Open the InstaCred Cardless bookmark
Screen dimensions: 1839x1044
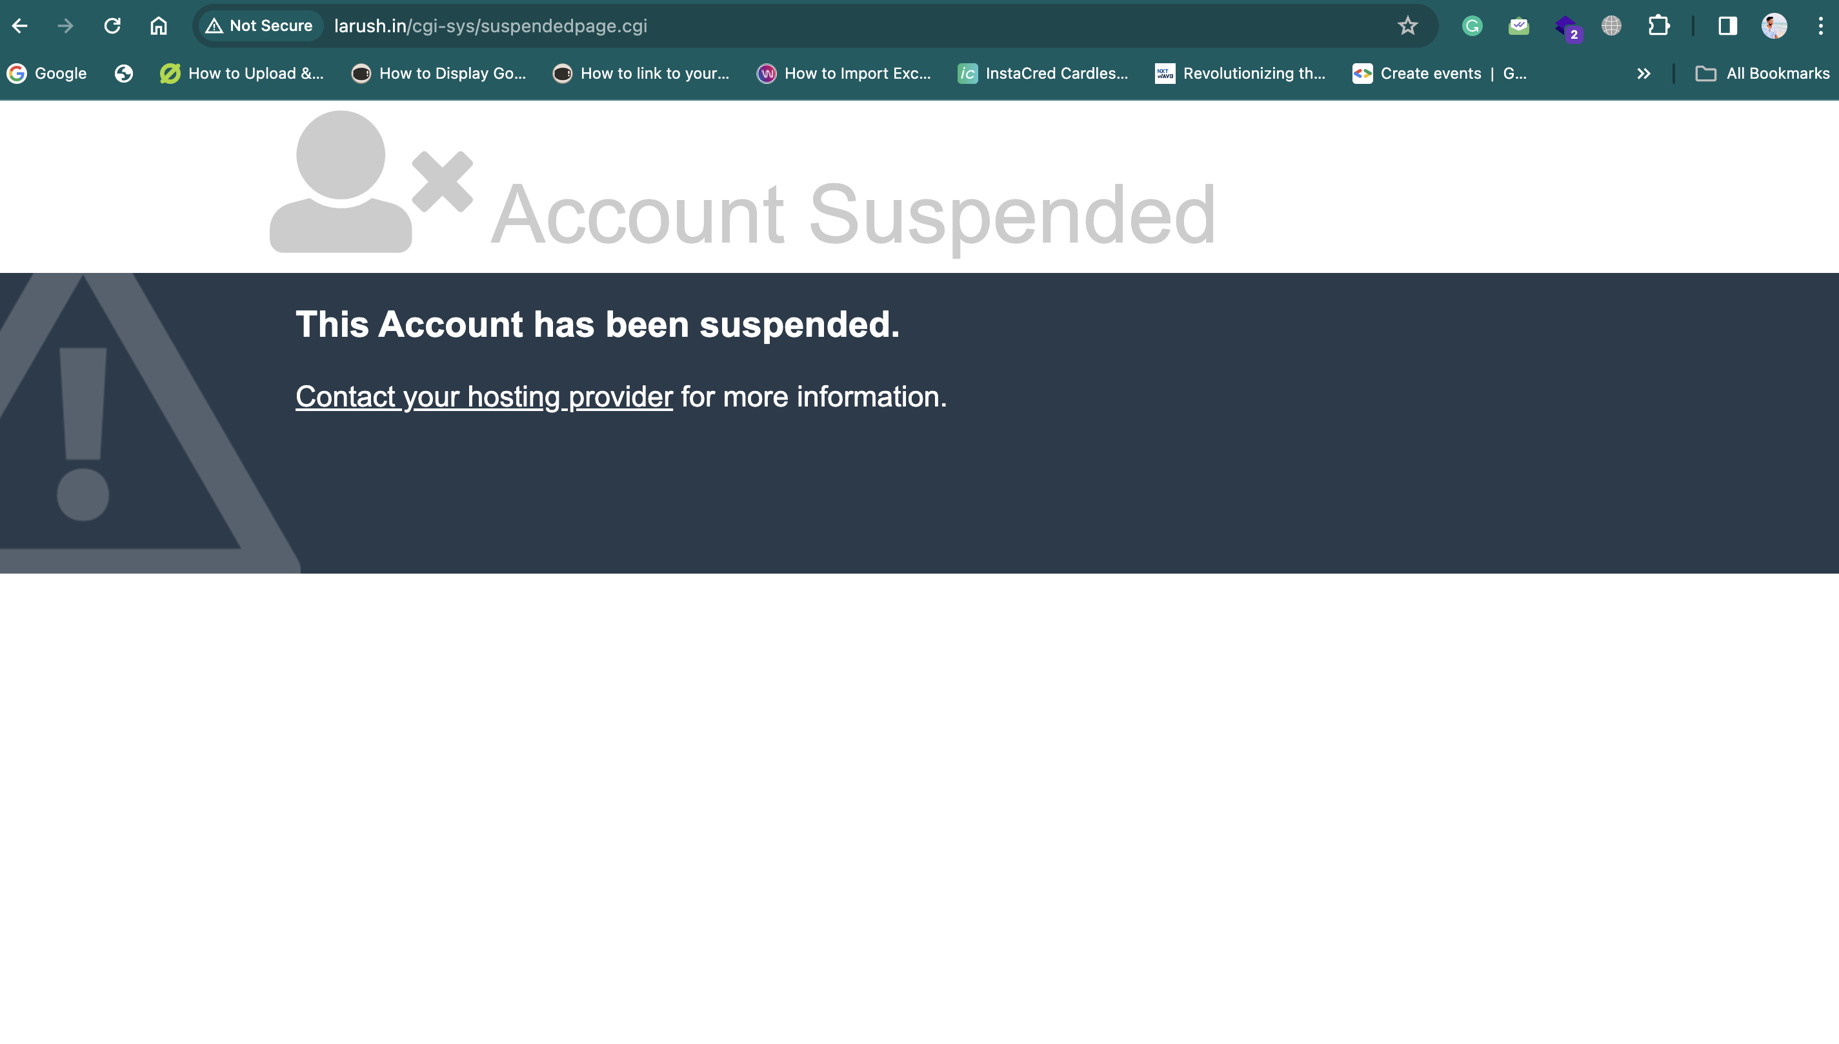click(x=1043, y=74)
